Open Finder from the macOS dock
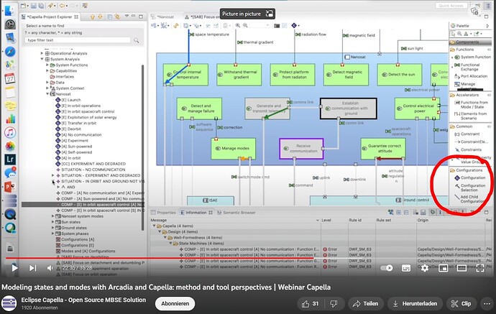Viewport: 496px width, 314px height. pyautogui.click(x=10, y=11)
